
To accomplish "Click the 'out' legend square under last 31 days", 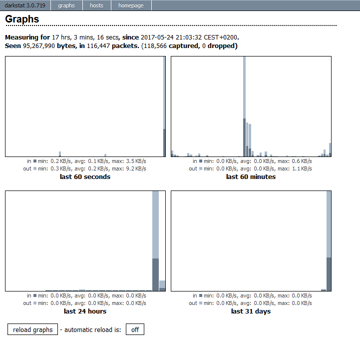I will [x=201, y=303].
